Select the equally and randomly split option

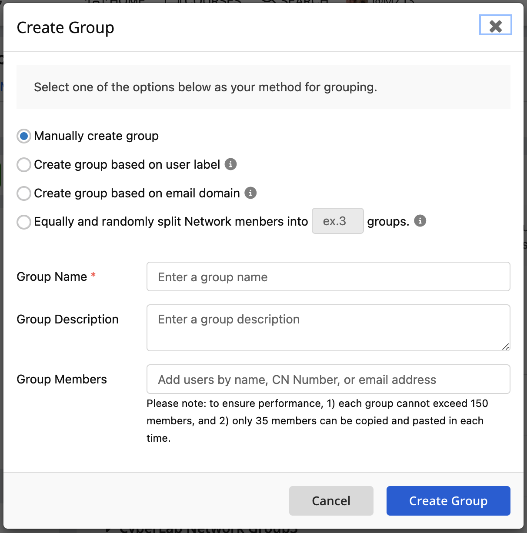tap(23, 222)
